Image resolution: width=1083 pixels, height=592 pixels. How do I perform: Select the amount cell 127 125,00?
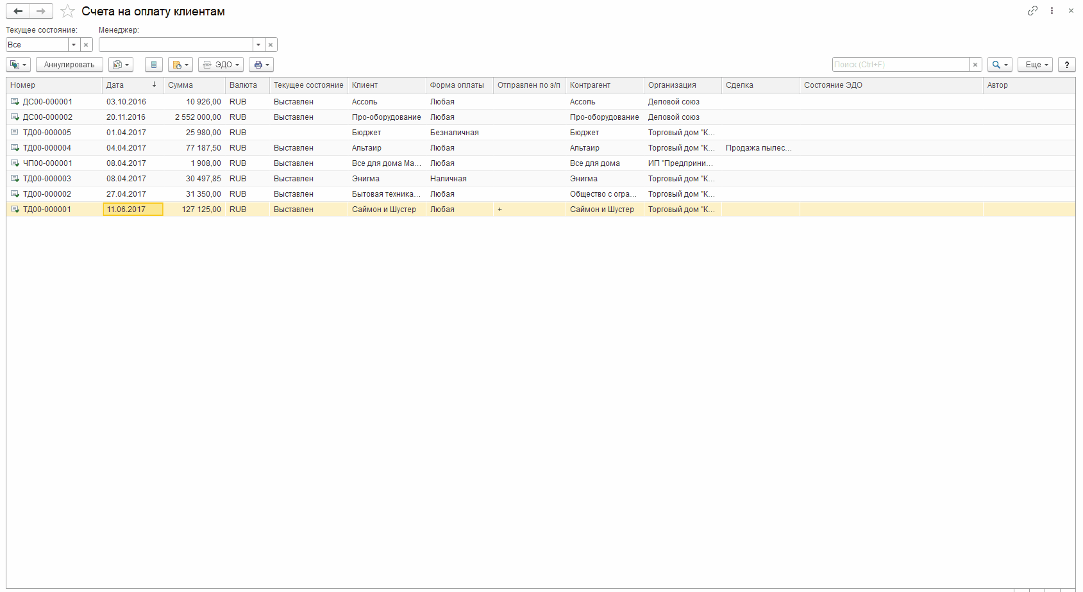194,210
